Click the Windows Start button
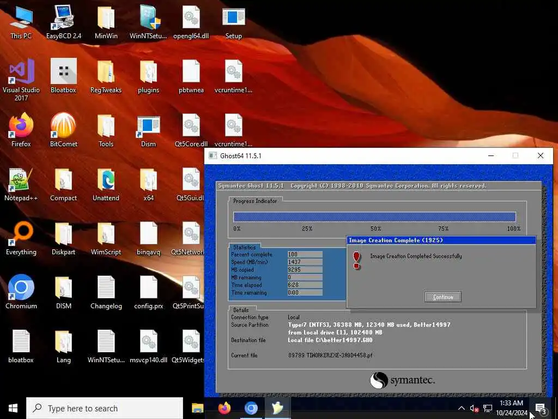 point(13,408)
